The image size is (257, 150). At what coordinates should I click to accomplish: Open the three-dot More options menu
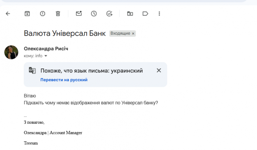tap(159, 14)
